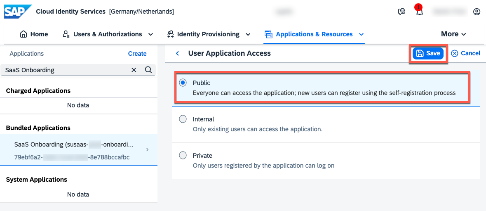
Task: Click 'Only existing users can access' description
Action: pos(258,129)
